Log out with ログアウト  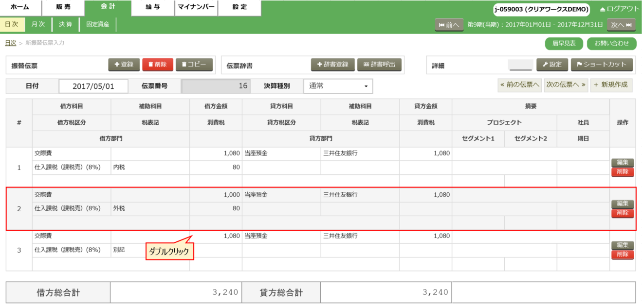pos(620,9)
